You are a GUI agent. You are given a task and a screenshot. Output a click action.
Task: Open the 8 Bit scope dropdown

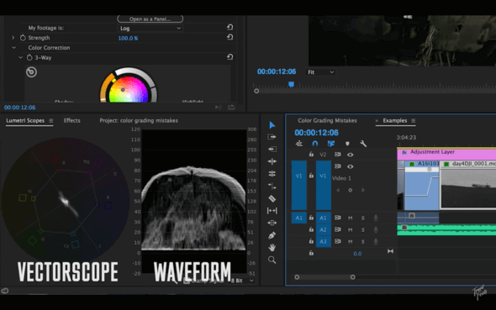tap(242, 281)
